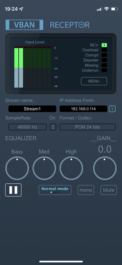Click the first green input level meter
This screenshot has width=122, height=265.
coord(16,68)
